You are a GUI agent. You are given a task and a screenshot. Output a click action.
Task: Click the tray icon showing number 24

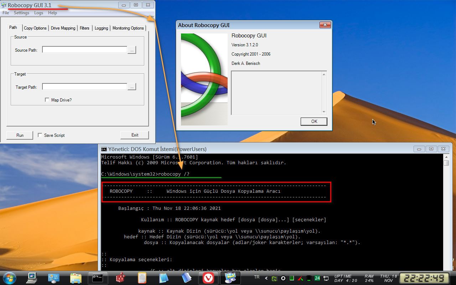(x=317, y=278)
